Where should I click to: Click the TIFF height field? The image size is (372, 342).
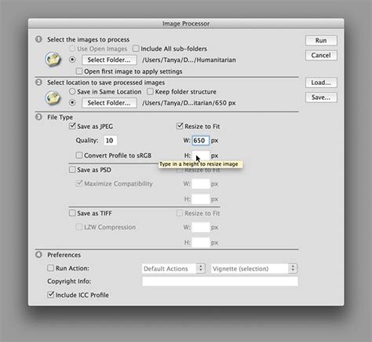201,242
